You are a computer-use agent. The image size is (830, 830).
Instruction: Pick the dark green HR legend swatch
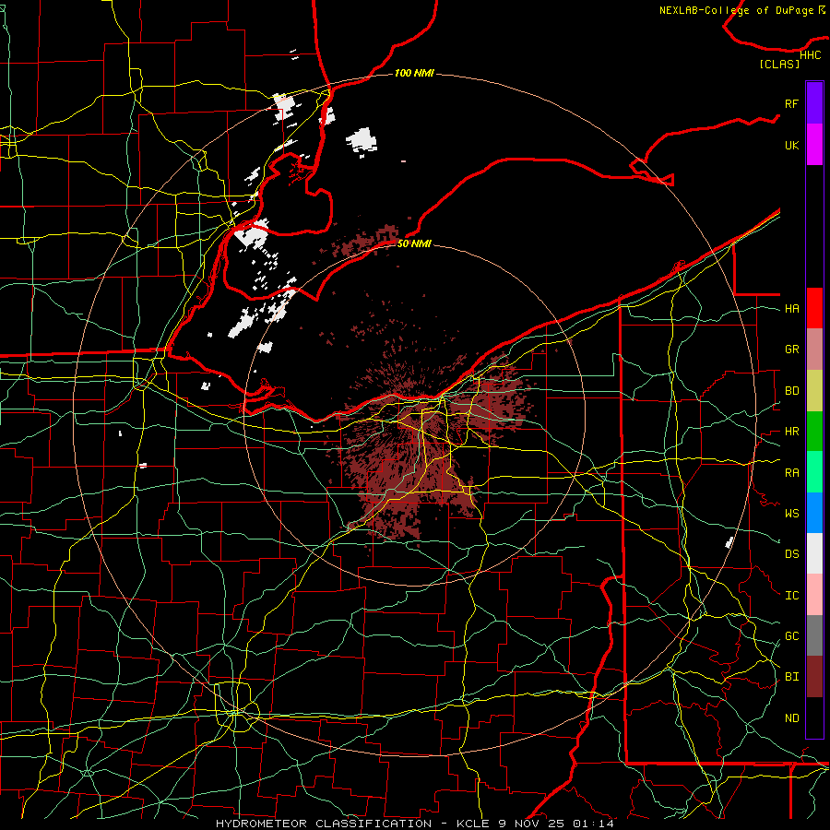(x=814, y=431)
